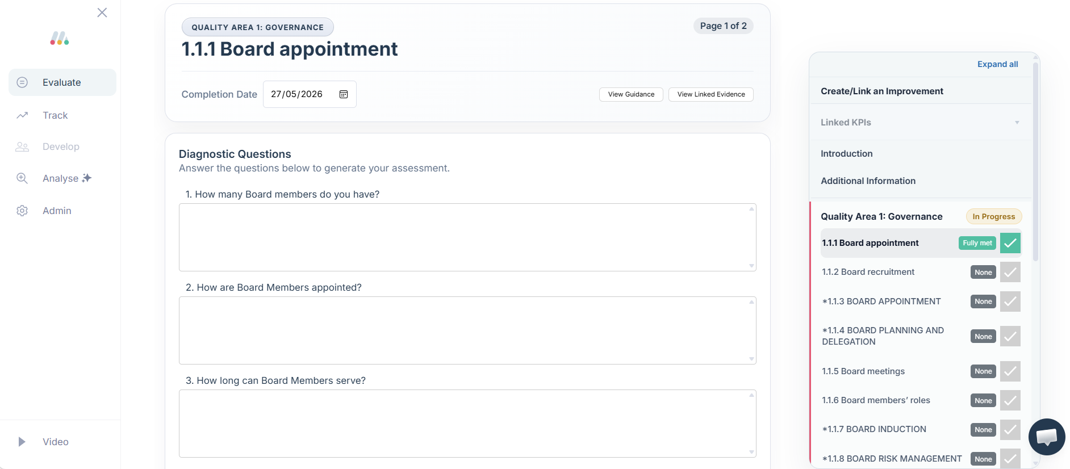The height and width of the screenshot is (469, 1070).
Task: Click the right panel vertical scrollbar
Action: point(1035,162)
